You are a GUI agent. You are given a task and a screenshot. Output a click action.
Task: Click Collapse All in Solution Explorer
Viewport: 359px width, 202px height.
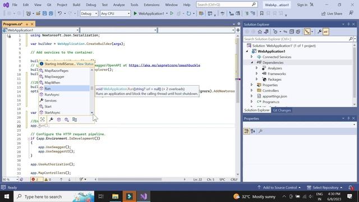coord(292,32)
